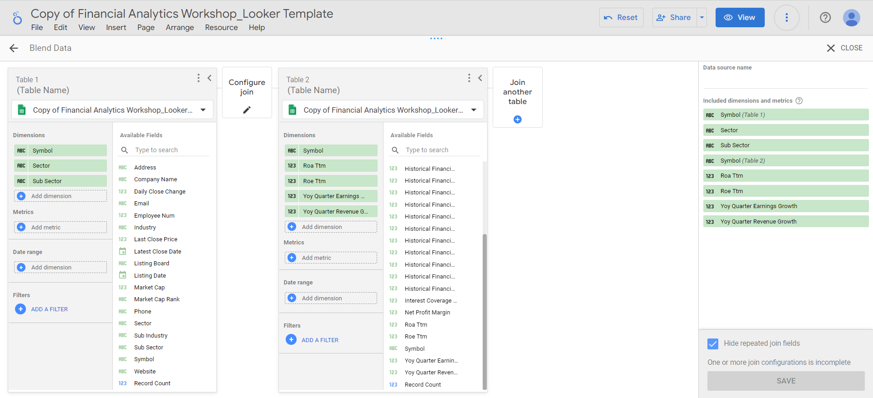Open the three-dot more options menu in header
The height and width of the screenshot is (398, 873).
tap(787, 18)
